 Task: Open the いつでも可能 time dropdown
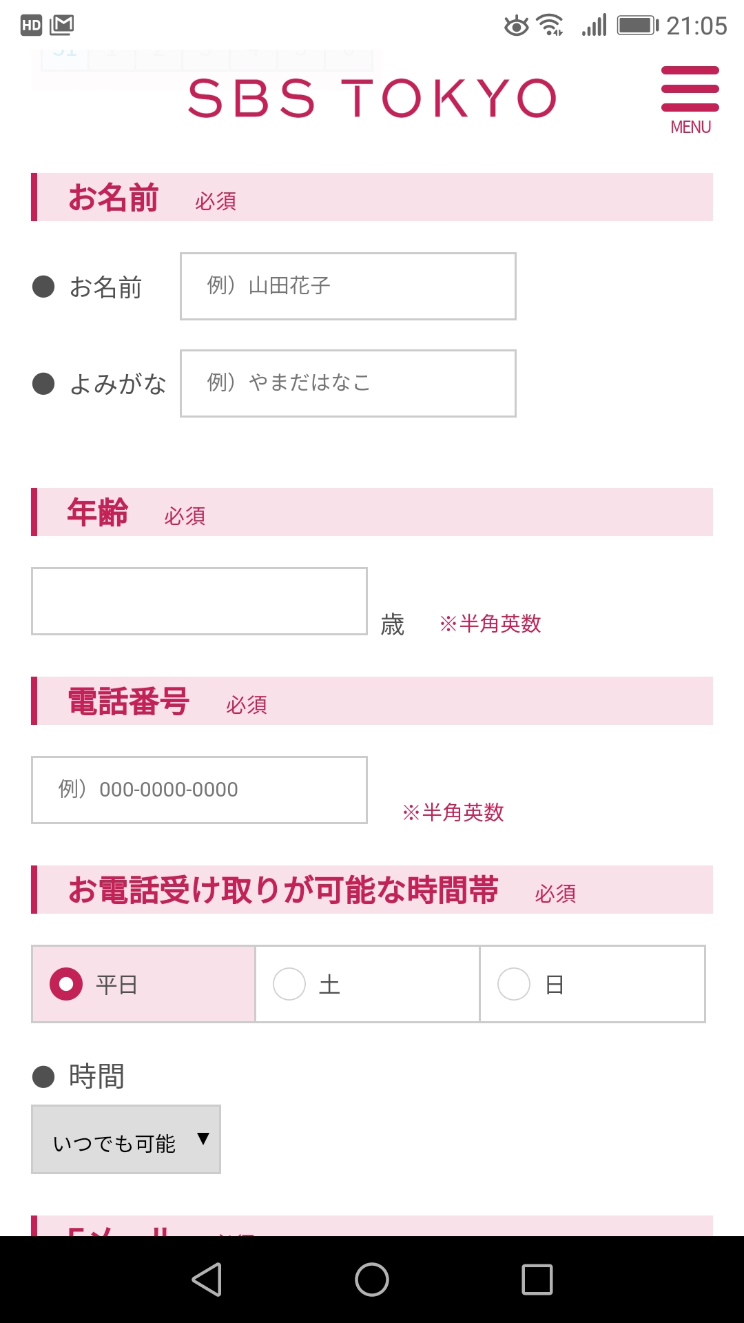(x=126, y=1140)
